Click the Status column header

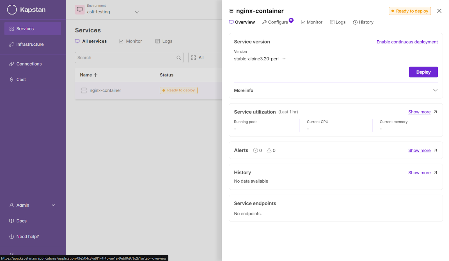(166, 75)
